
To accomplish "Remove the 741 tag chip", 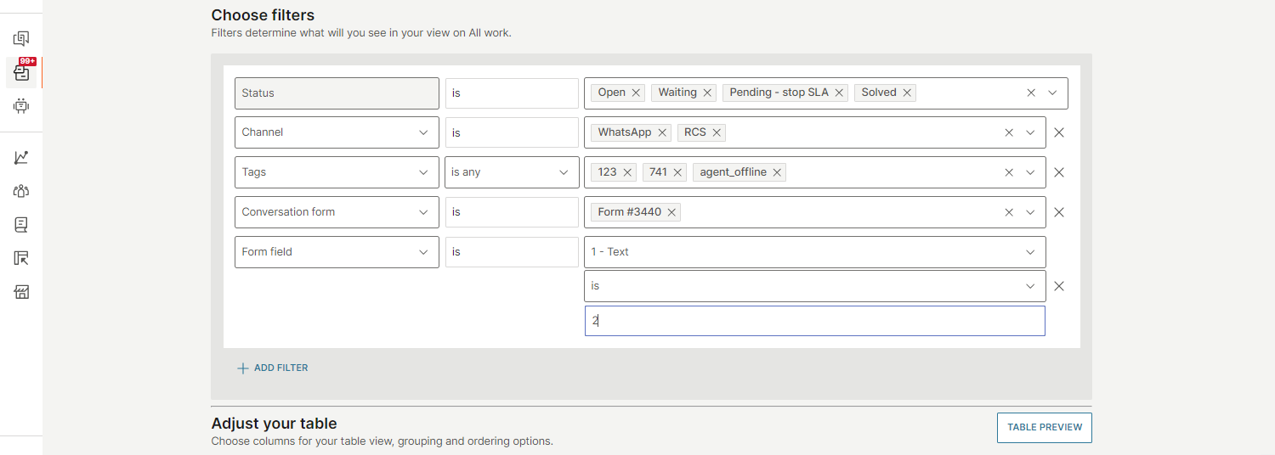I will click(677, 172).
